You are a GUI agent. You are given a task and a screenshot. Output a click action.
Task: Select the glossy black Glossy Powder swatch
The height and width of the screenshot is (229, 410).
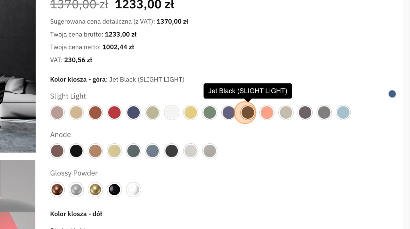click(x=114, y=190)
